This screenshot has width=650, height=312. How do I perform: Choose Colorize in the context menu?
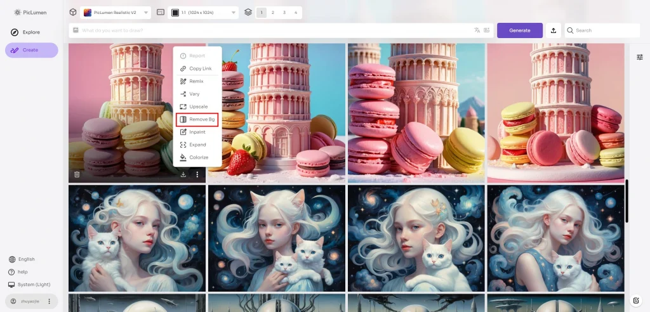point(197,157)
